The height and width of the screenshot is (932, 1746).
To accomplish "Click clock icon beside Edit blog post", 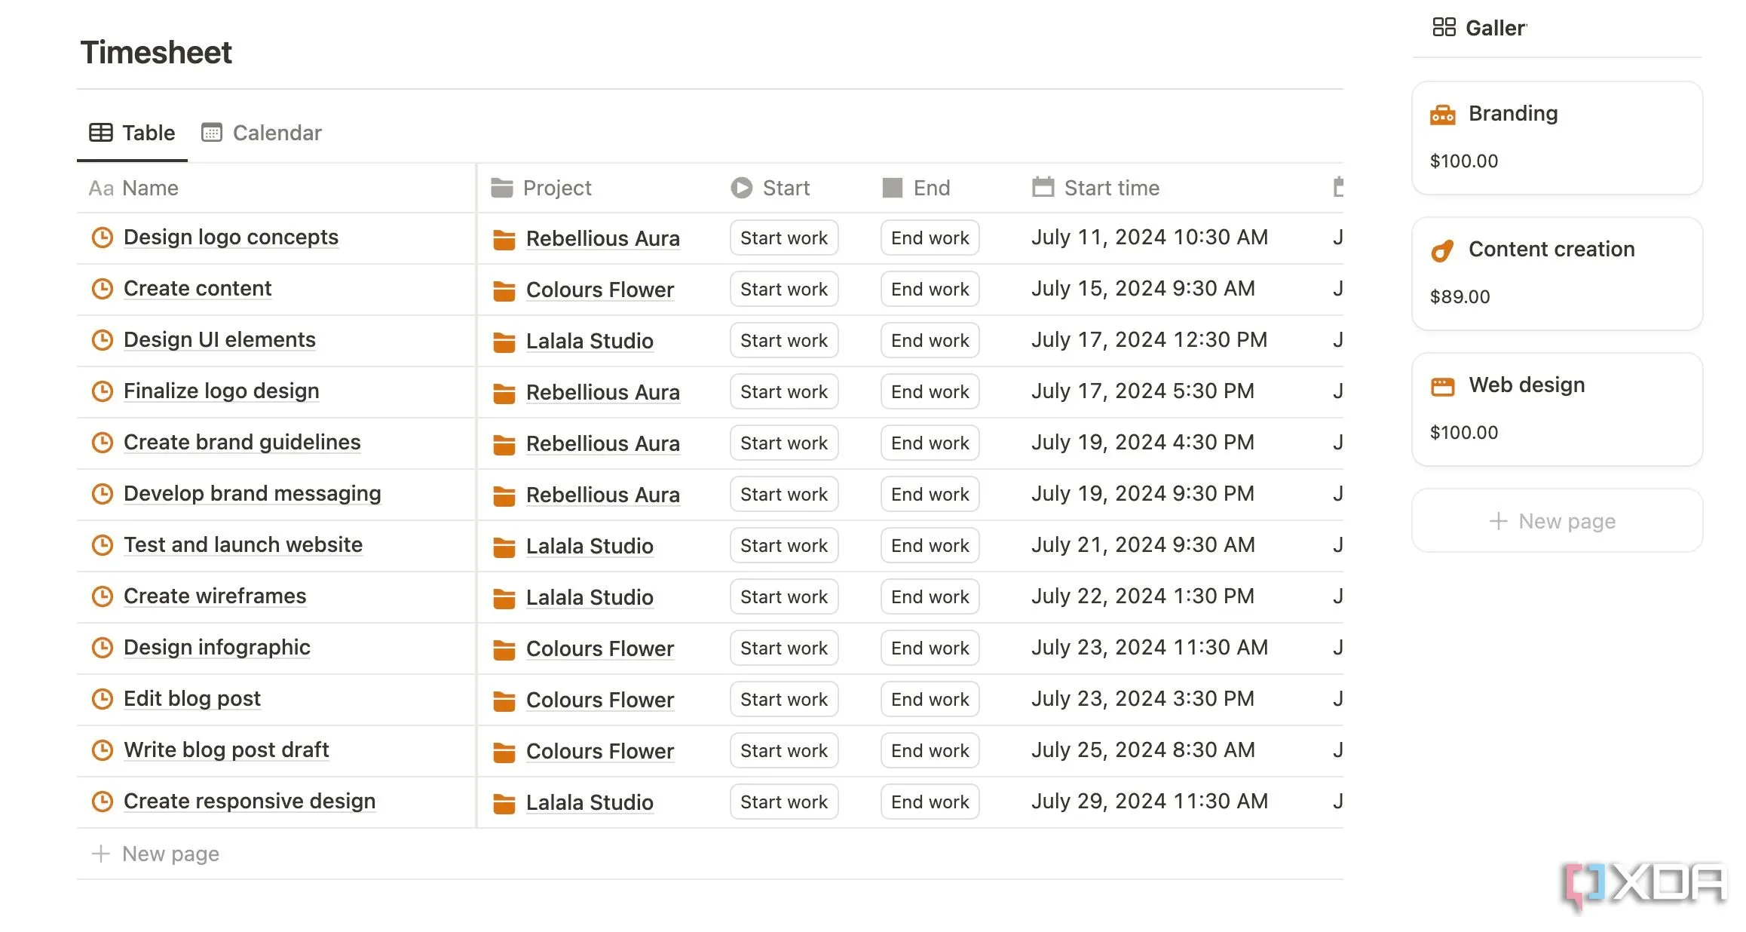I will click(102, 699).
